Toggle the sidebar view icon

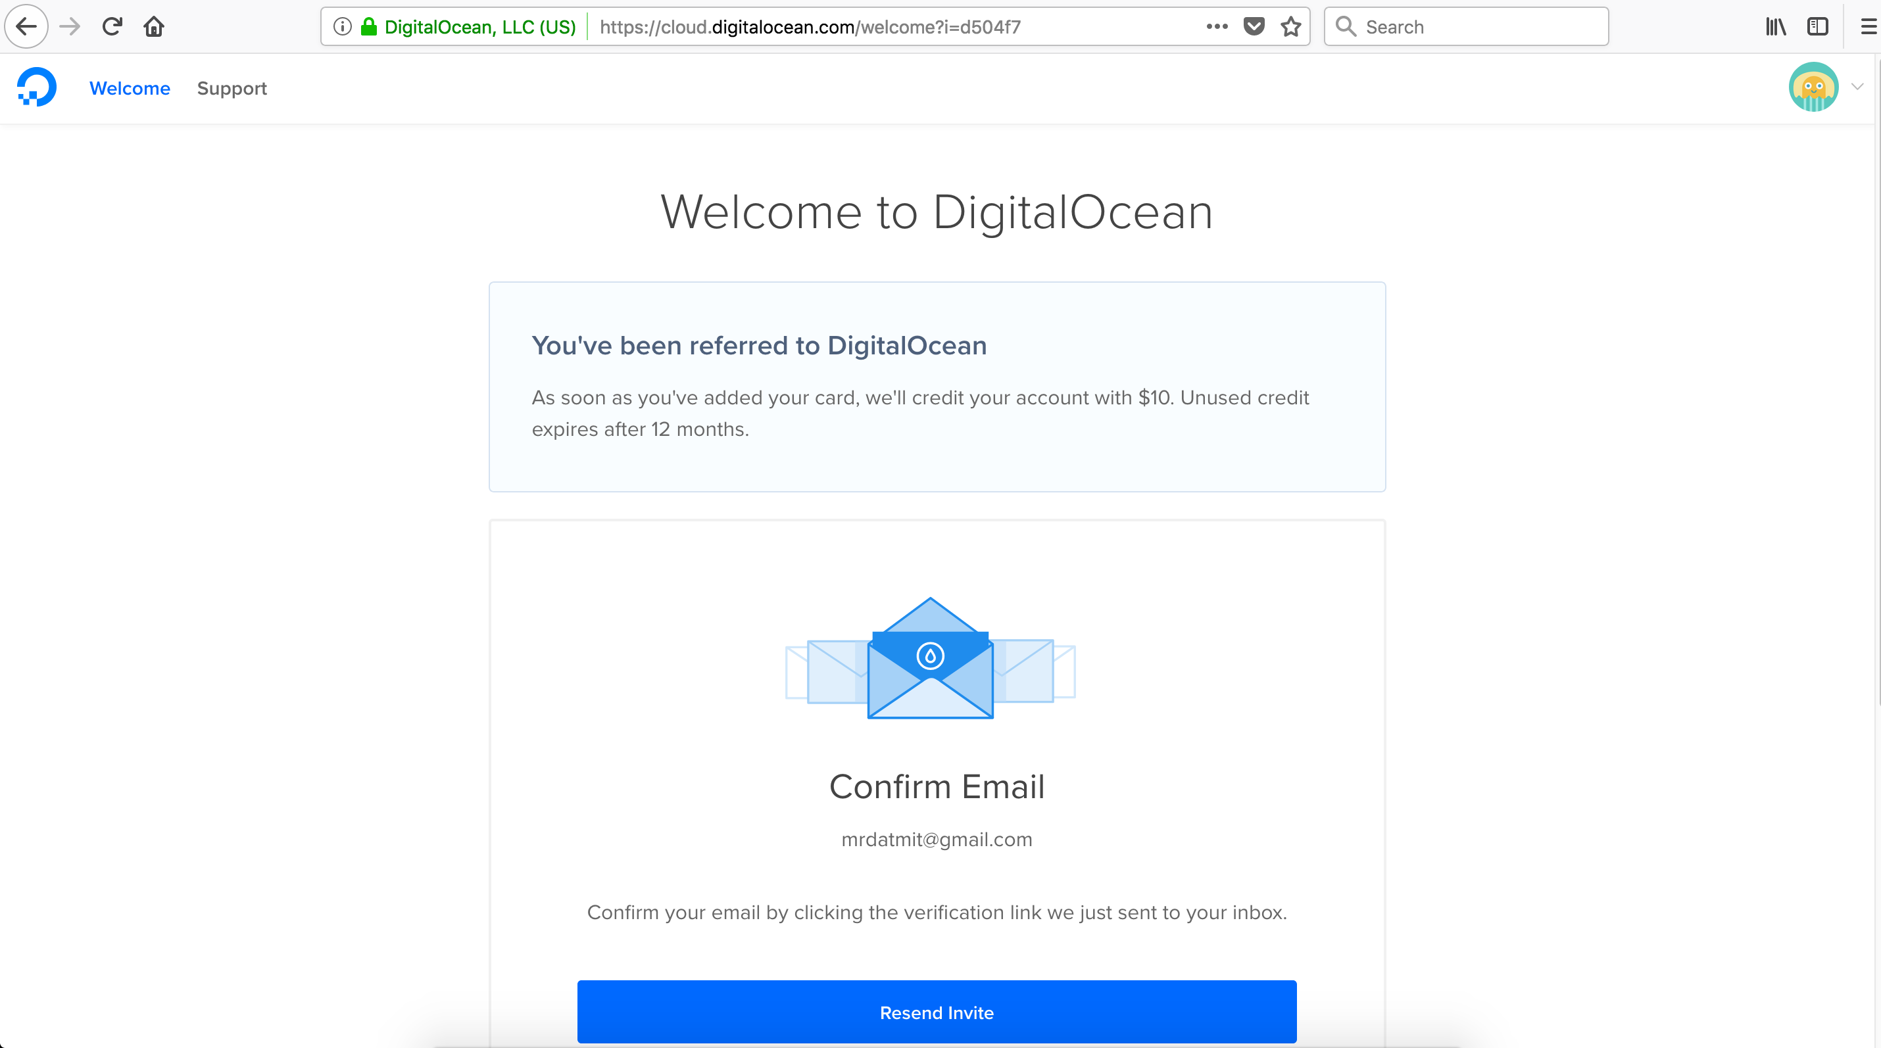pyautogui.click(x=1817, y=27)
